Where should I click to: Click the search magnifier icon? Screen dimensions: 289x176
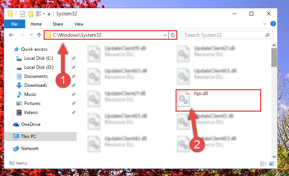coord(267,35)
